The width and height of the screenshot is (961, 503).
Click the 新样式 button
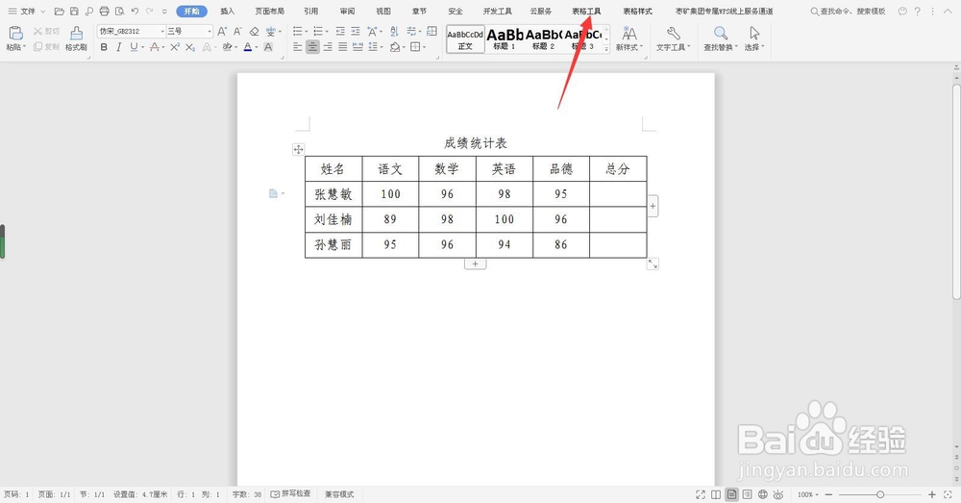tap(629, 38)
